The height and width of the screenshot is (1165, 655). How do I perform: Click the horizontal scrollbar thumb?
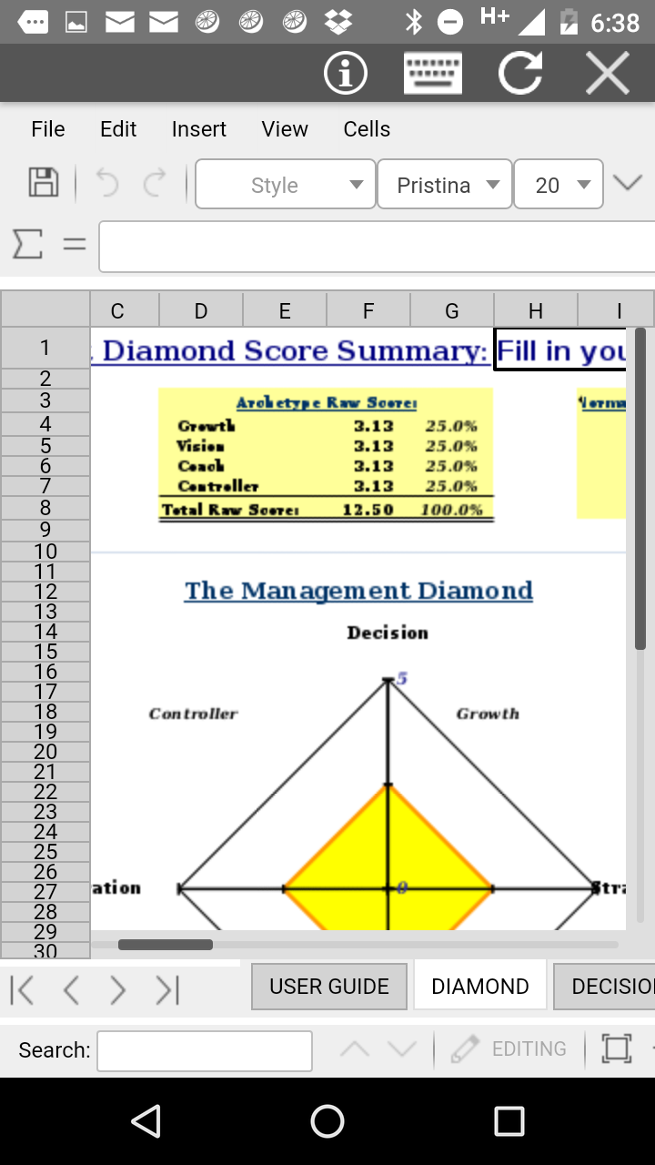coord(166,945)
